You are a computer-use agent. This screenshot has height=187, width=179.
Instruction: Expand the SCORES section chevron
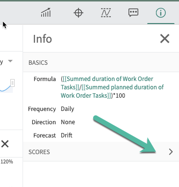pos(171,152)
